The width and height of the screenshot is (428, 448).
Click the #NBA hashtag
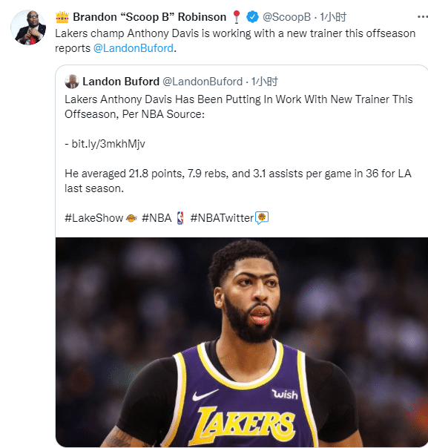click(157, 218)
